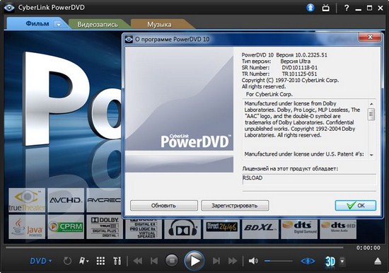389x273 pixels.
Task: Switch to the Видеозапись tab
Action: (x=98, y=25)
